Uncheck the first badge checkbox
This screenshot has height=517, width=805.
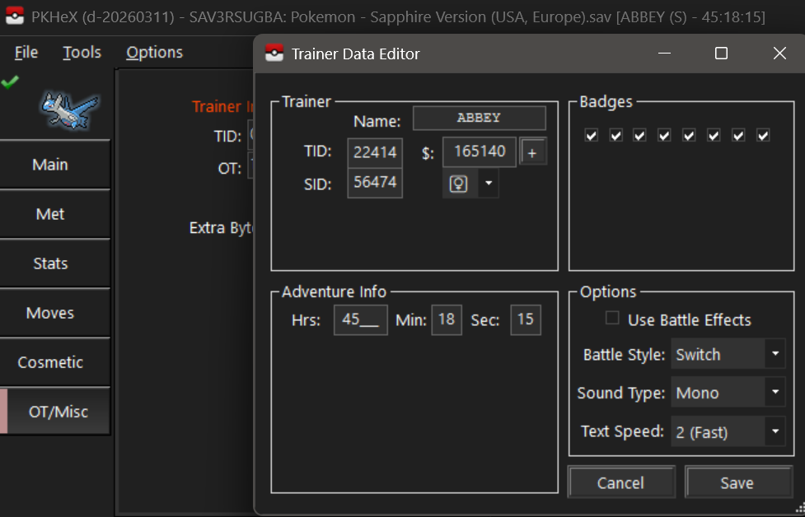[x=591, y=135]
